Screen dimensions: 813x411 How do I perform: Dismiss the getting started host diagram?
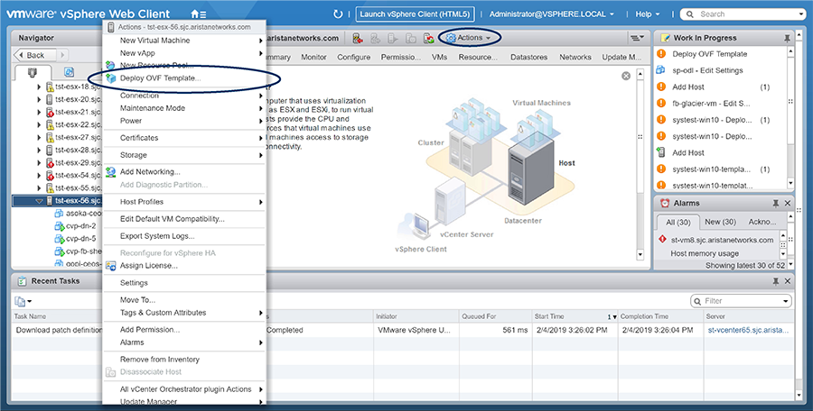pyautogui.click(x=626, y=76)
